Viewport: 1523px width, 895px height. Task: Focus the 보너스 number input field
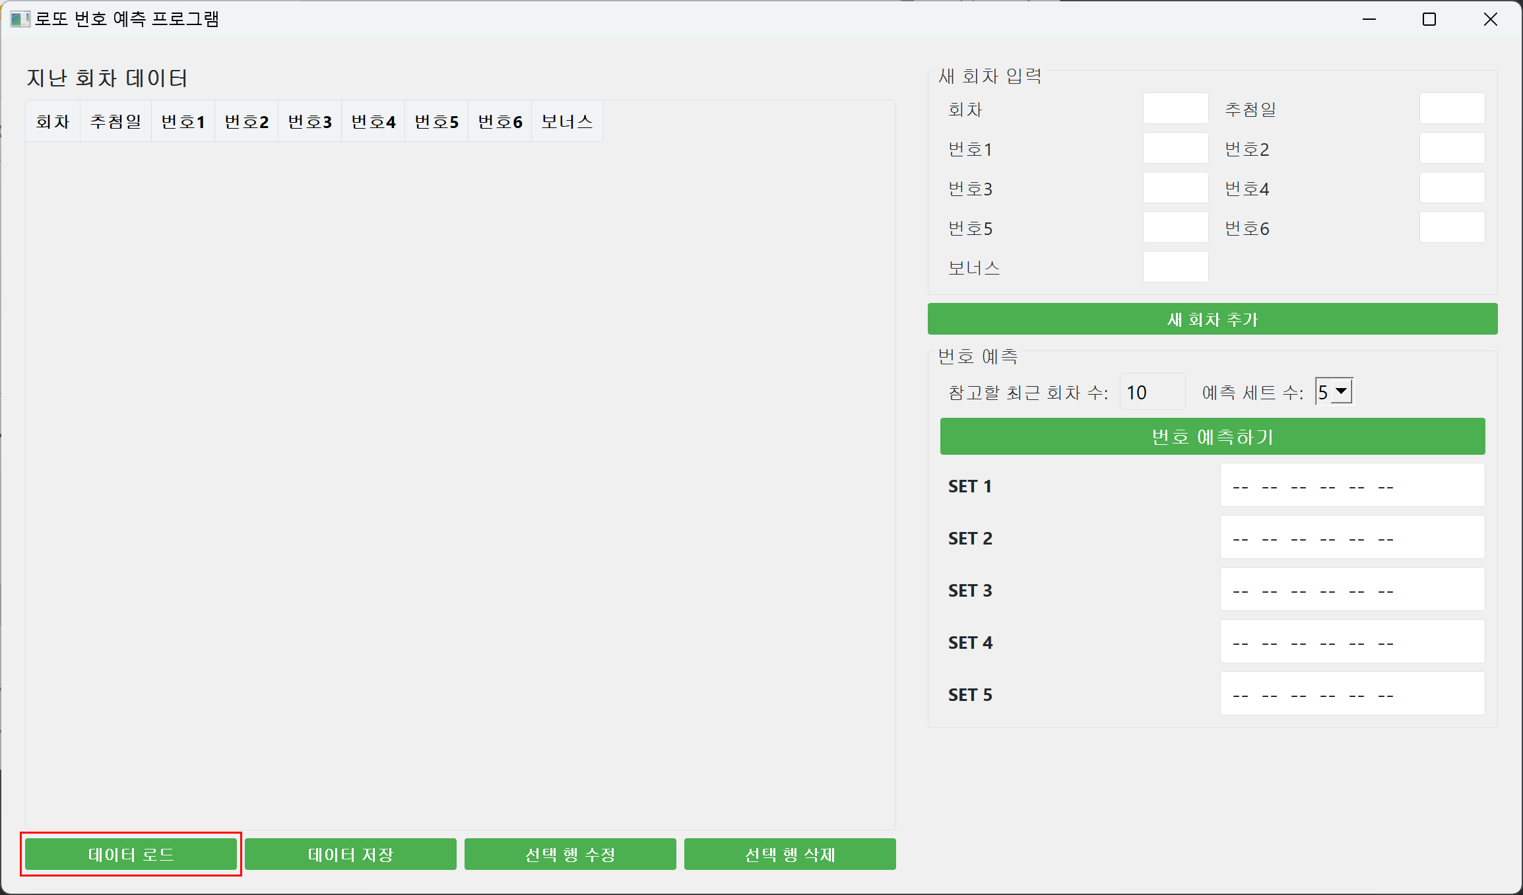pos(1175,267)
